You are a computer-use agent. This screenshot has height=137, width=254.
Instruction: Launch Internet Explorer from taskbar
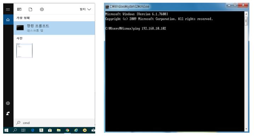click(76, 130)
